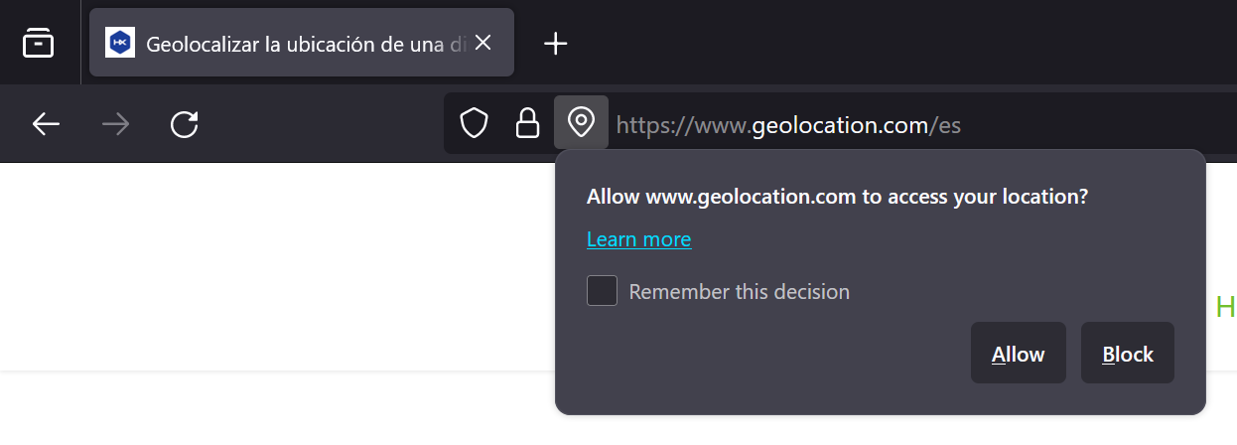
Task: Reload the current page
Action: click(x=185, y=124)
